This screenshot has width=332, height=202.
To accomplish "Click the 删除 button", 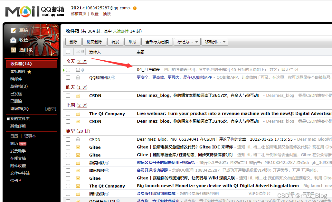I will tap(73, 42).
